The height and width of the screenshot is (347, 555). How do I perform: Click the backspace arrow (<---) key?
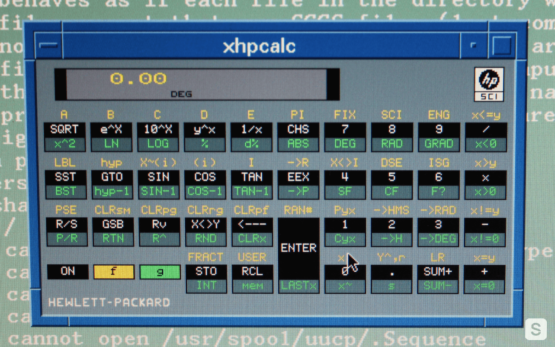click(x=252, y=232)
